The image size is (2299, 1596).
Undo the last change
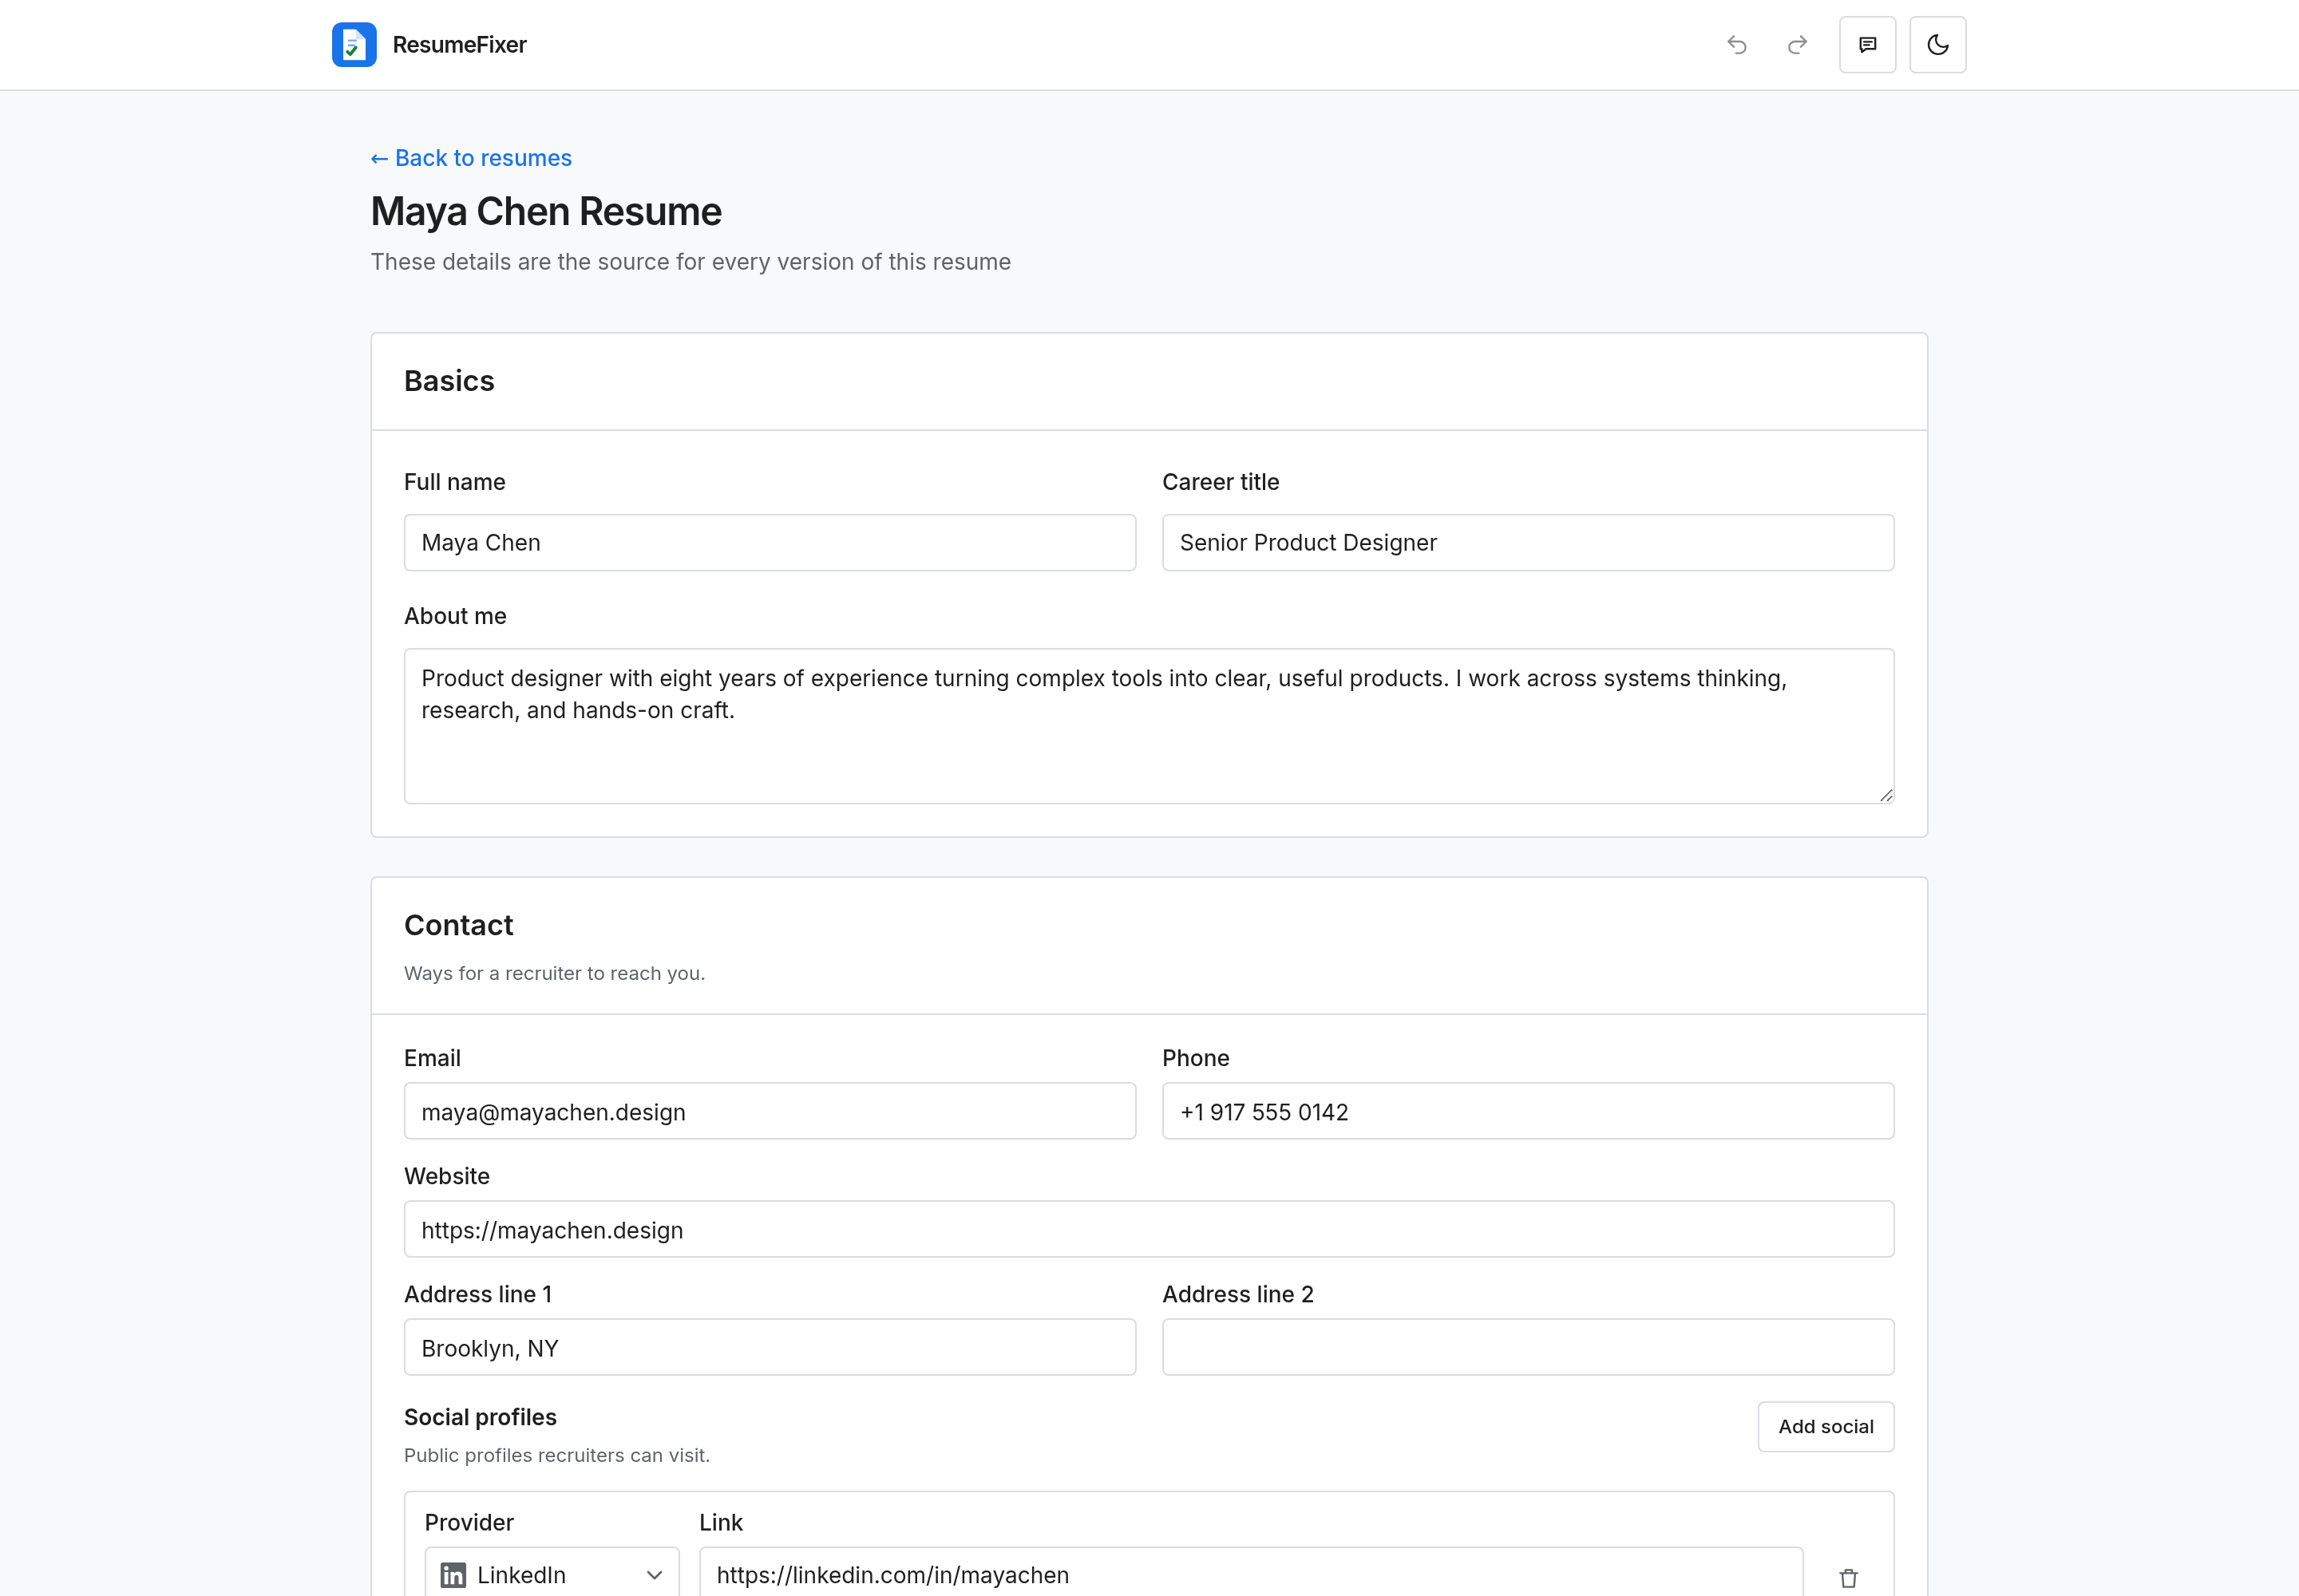(x=1737, y=45)
